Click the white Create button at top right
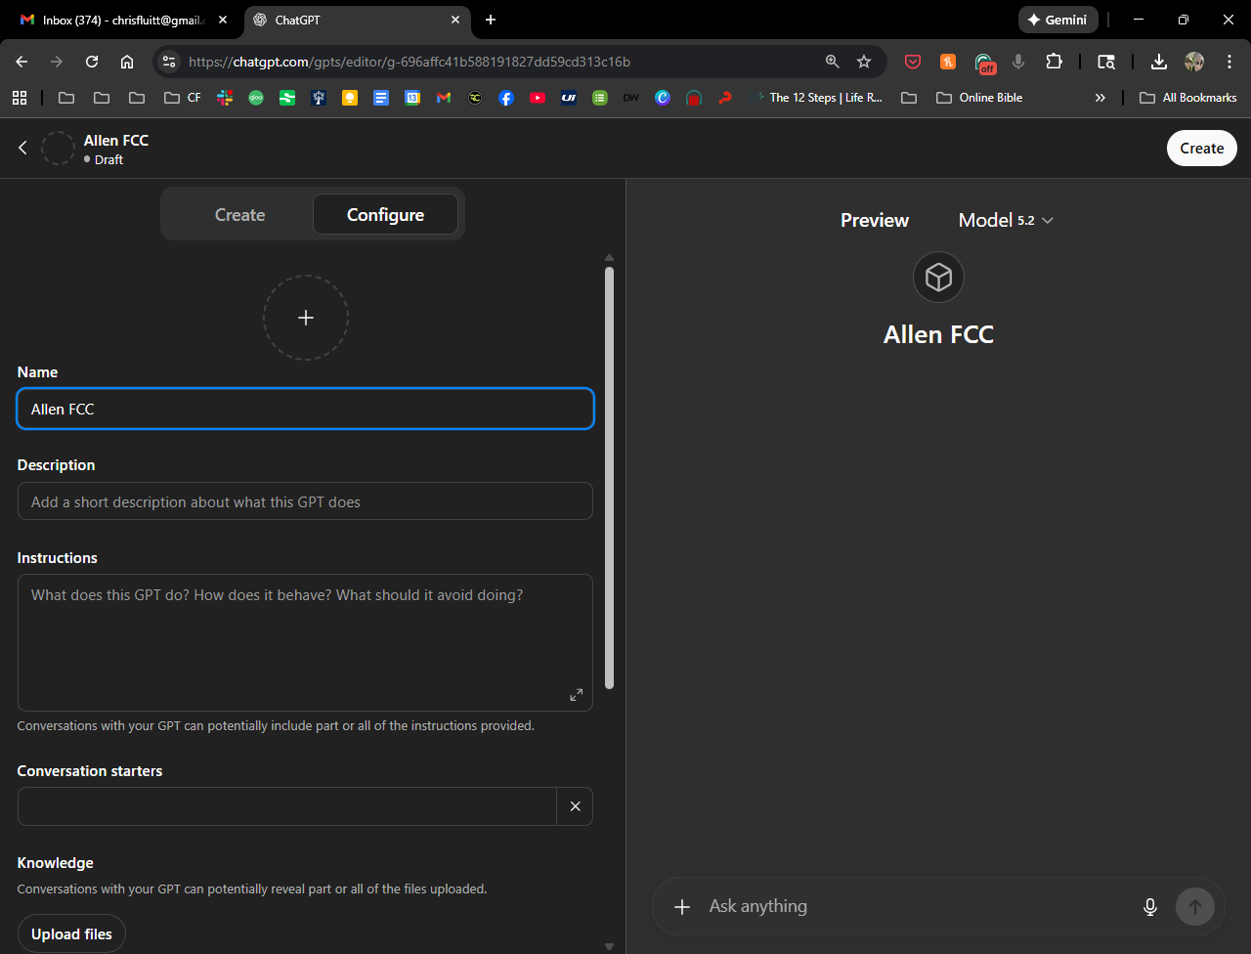The width and height of the screenshot is (1251, 954). [x=1201, y=149]
